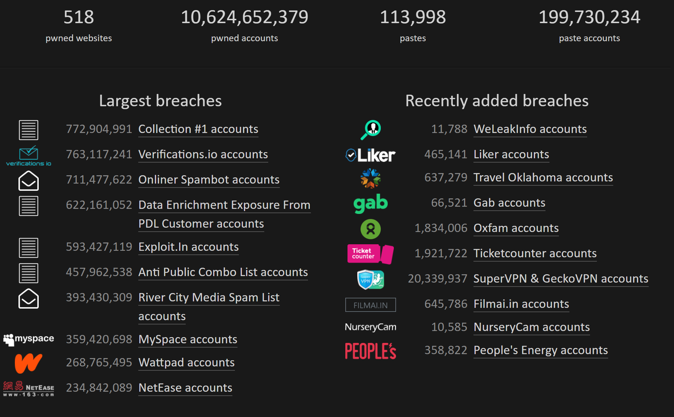Viewport: 674px width, 417px height.
Task: Open Anti Public Combo List accounts
Action: pos(223,272)
